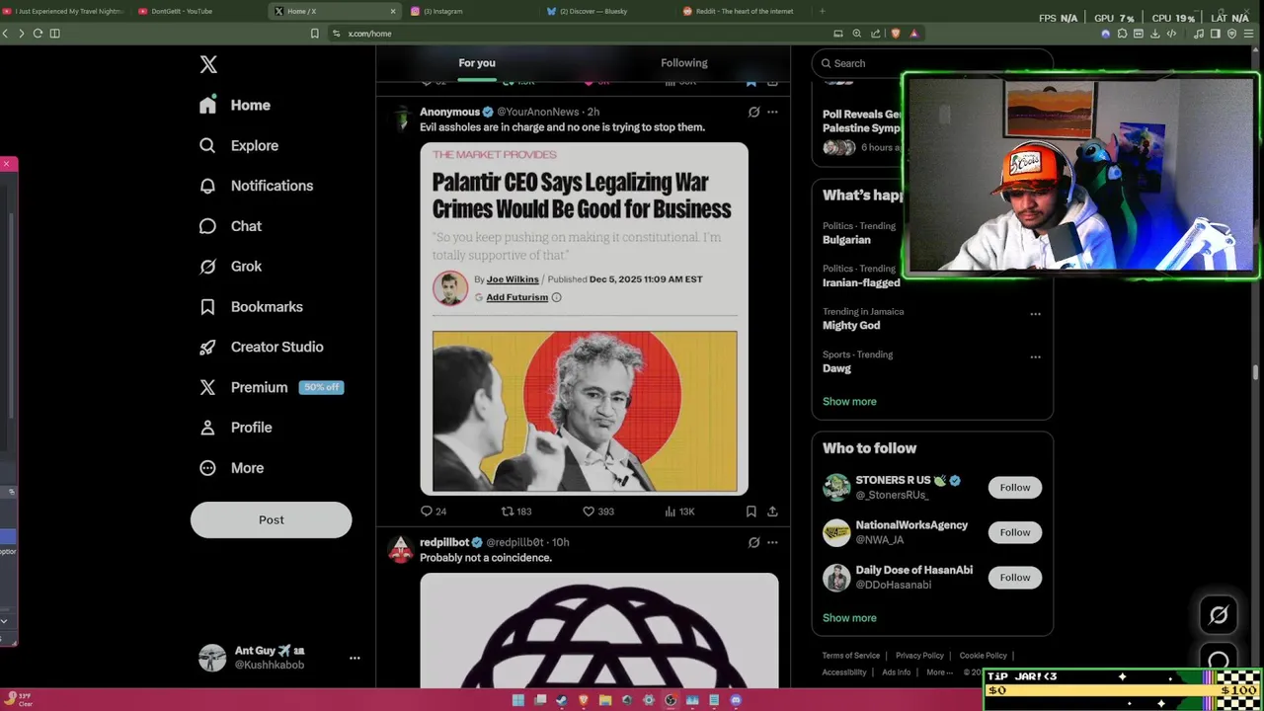Open Cookie Policy link

983,656
